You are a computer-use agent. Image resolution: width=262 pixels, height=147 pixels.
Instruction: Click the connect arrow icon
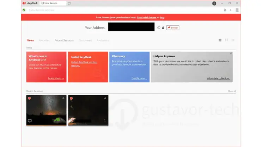[x=230, y=10]
